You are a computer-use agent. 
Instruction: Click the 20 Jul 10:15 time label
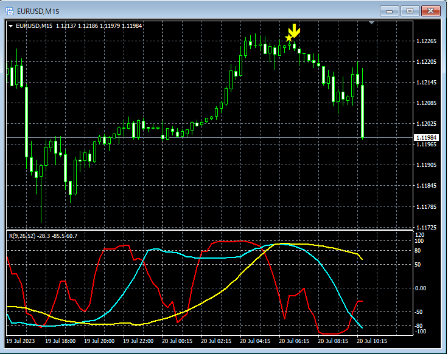(x=372, y=341)
